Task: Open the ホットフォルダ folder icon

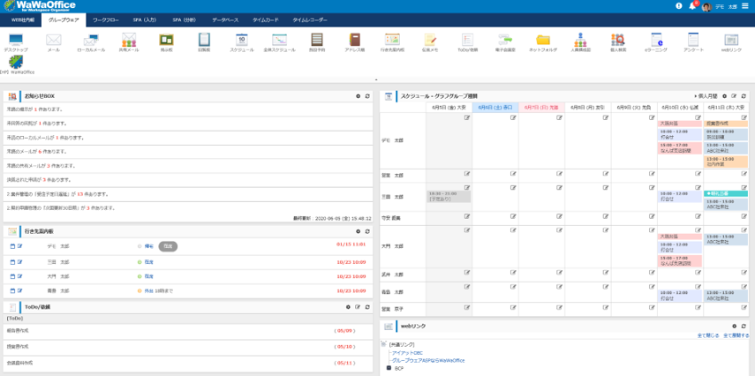Action: [542, 41]
